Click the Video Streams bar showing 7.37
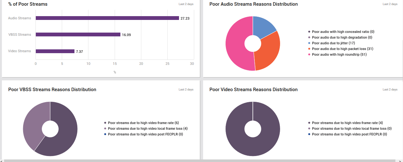The width and height of the screenshot is (403, 162). (55, 51)
